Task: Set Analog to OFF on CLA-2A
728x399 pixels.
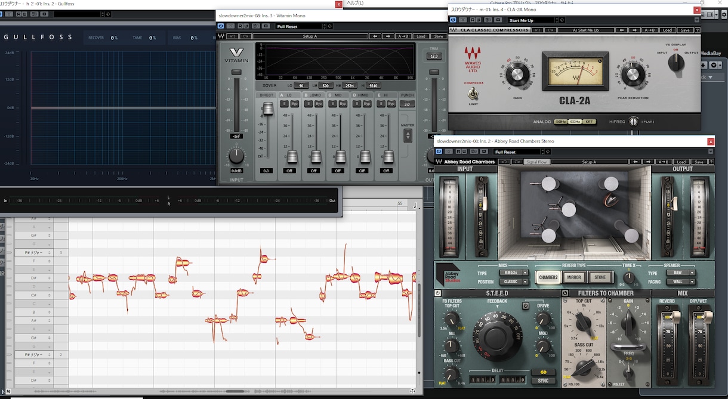Action: tap(590, 122)
